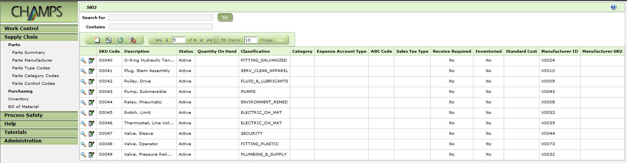This screenshot has height=163, width=627.
Task: Go to the first page arrow
Action: (x=158, y=40)
